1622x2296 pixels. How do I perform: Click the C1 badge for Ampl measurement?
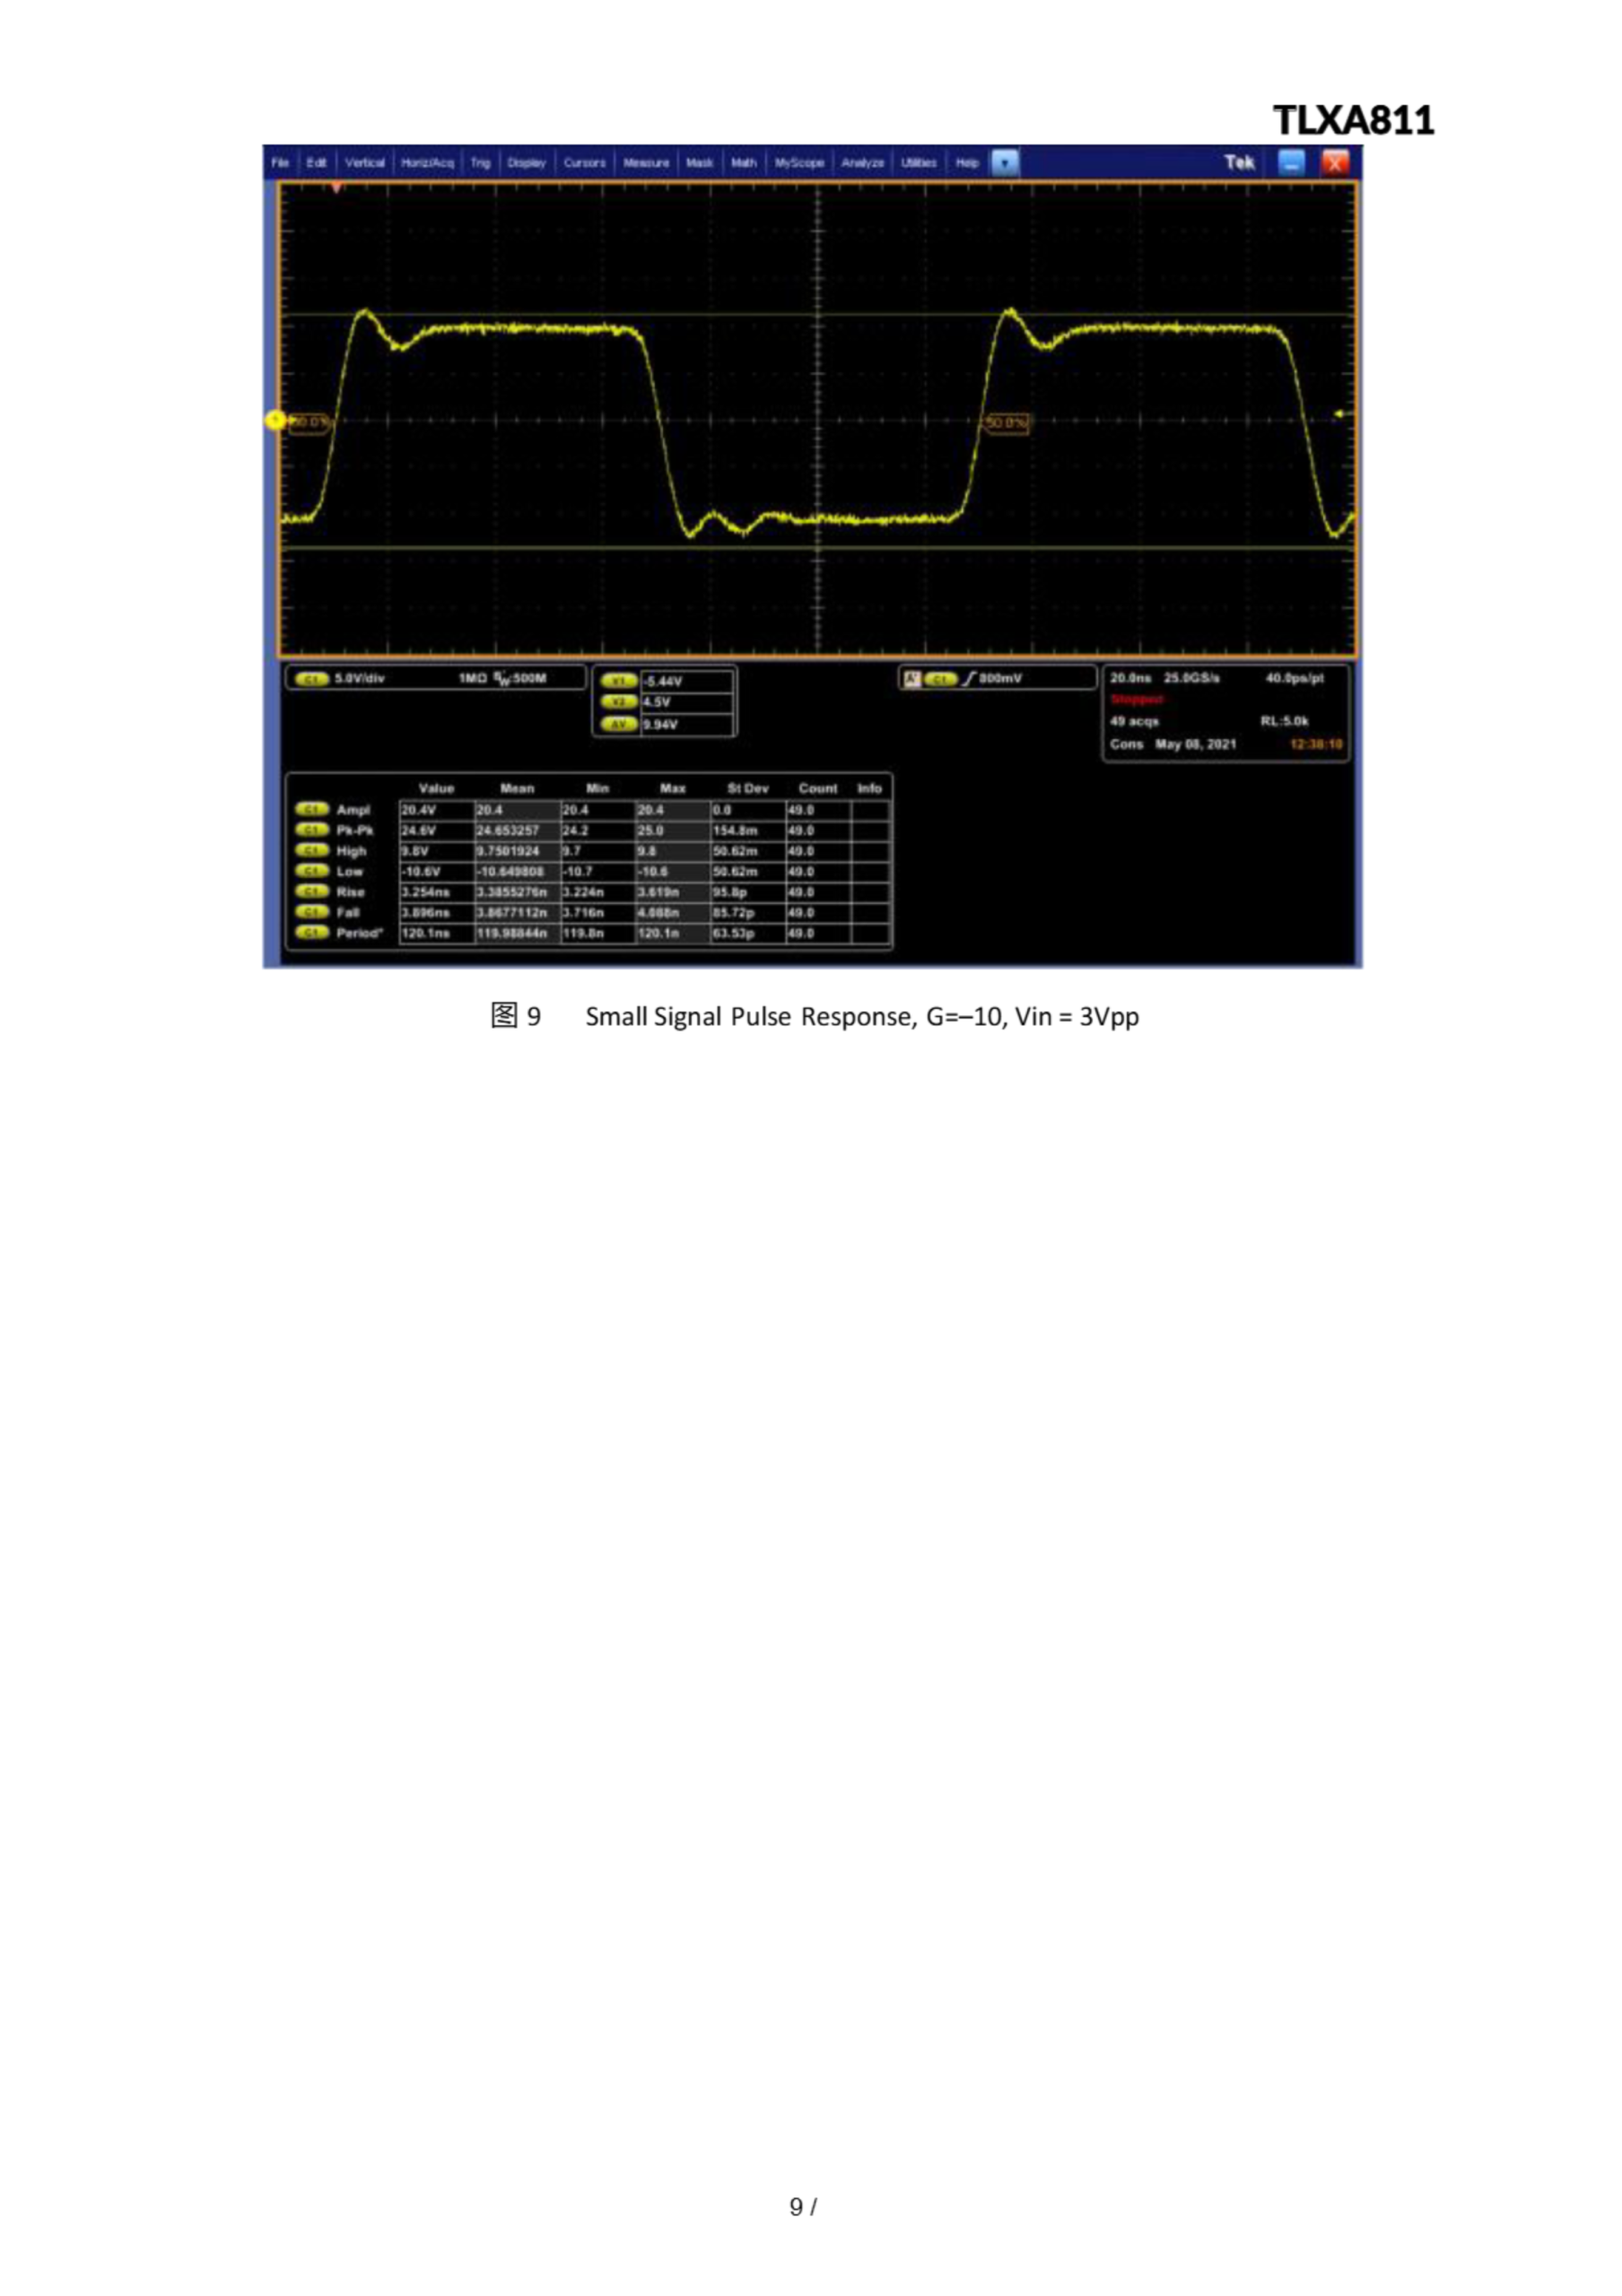coord(312,810)
